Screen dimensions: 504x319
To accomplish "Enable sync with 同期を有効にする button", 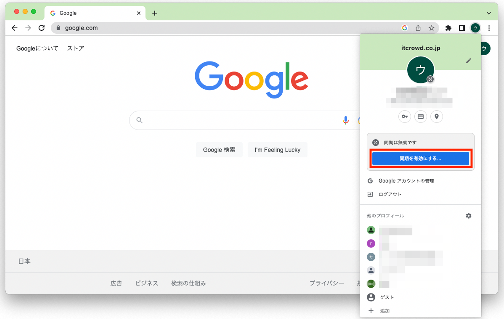I will pyautogui.click(x=420, y=159).
